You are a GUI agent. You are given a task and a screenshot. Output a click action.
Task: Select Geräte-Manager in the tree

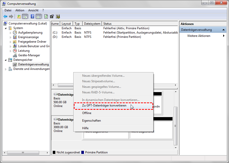29,55
